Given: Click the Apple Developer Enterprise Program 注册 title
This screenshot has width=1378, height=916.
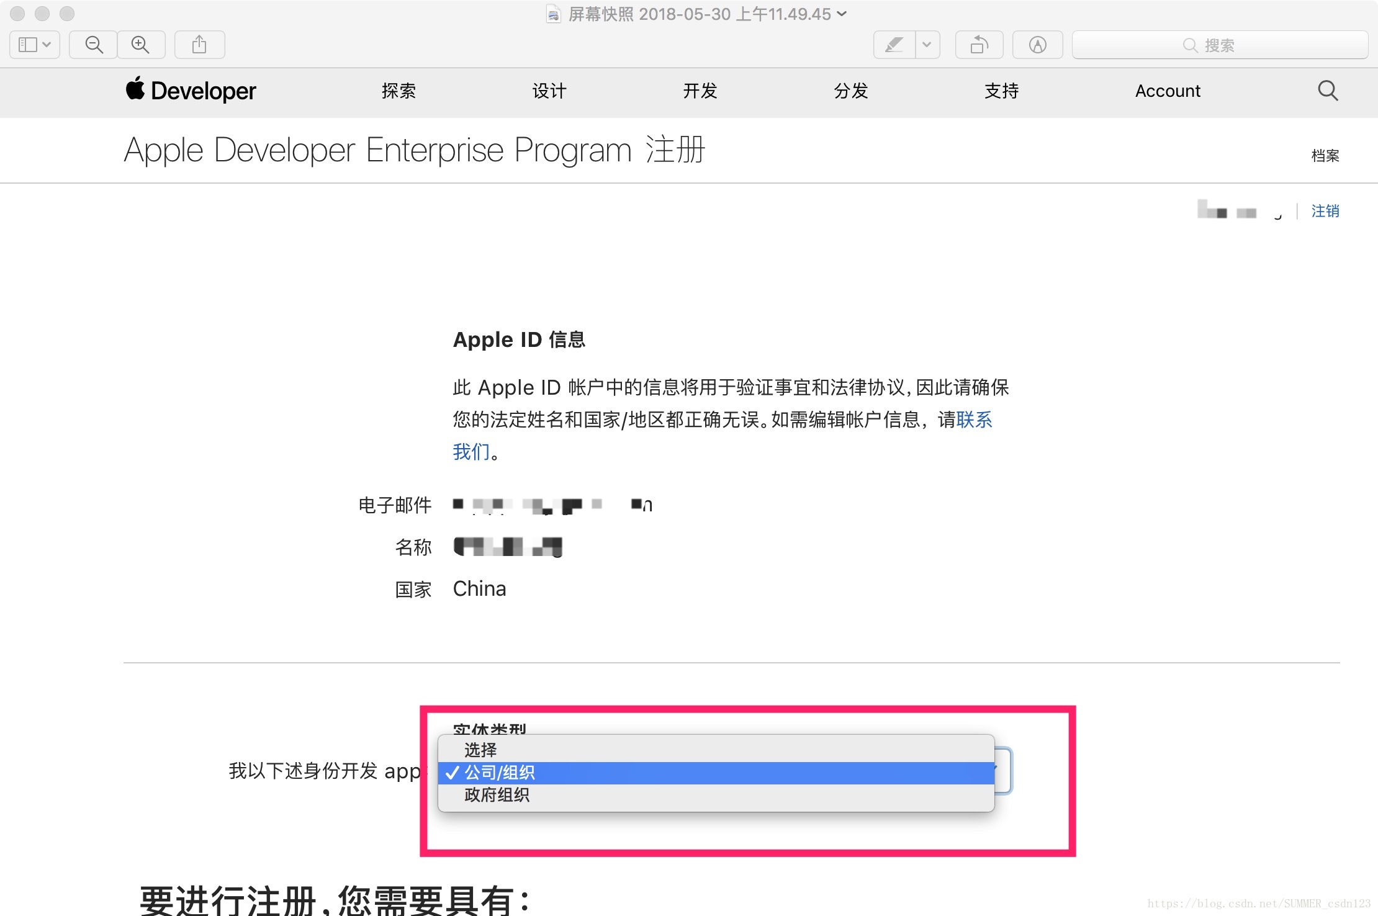Looking at the screenshot, I should point(415,150).
